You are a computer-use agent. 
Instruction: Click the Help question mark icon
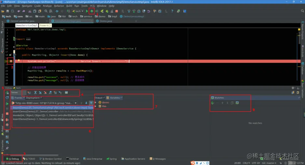click(172, 11)
